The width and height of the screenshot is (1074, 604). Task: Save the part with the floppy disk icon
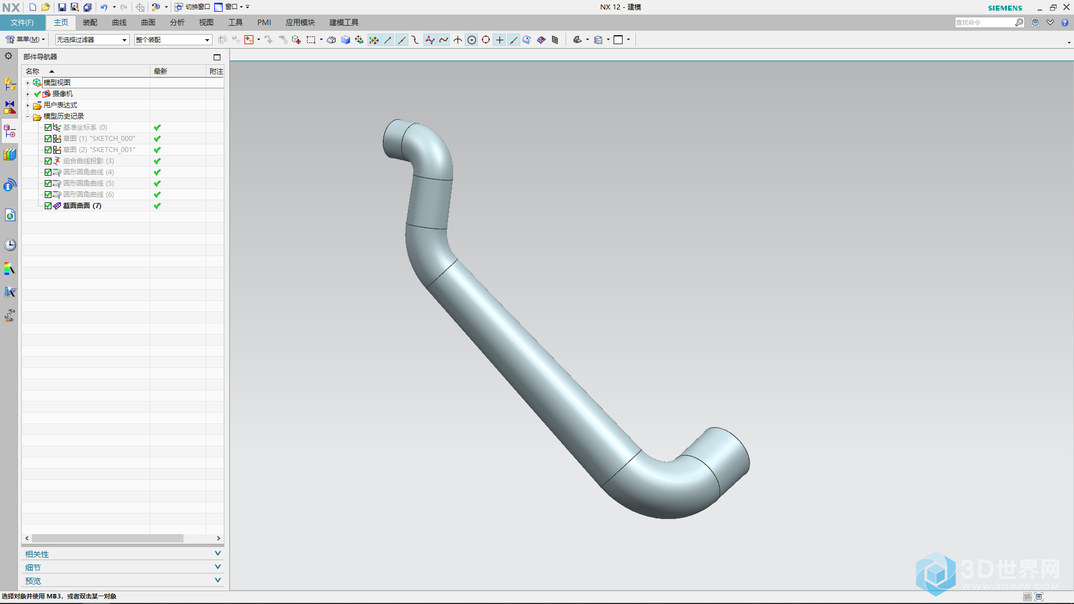pos(62,7)
